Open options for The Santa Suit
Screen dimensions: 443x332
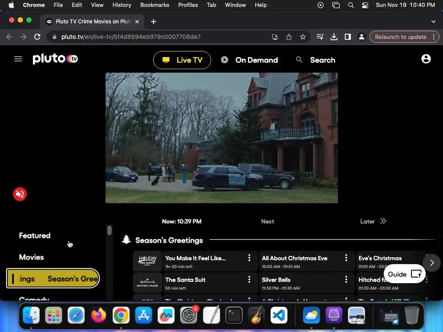(x=249, y=279)
